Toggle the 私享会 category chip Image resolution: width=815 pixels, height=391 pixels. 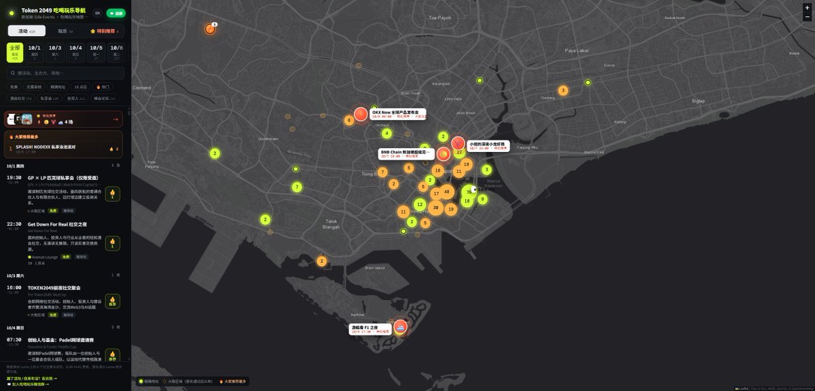pos(50,98)
